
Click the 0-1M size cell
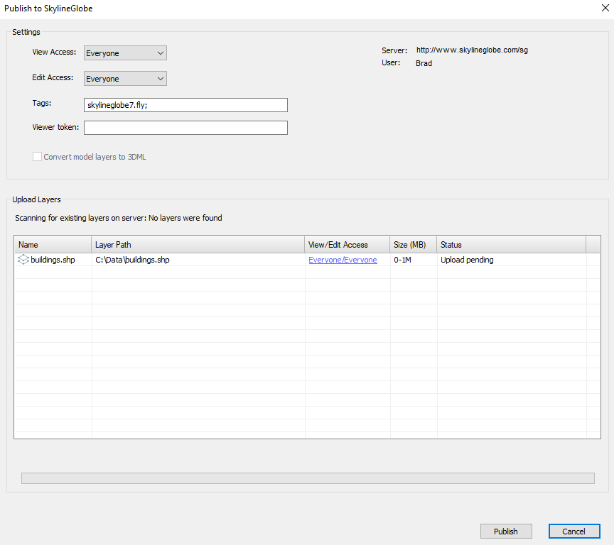click(404, 260)
